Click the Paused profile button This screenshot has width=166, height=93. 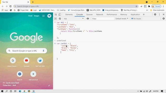tap(156, 6)
